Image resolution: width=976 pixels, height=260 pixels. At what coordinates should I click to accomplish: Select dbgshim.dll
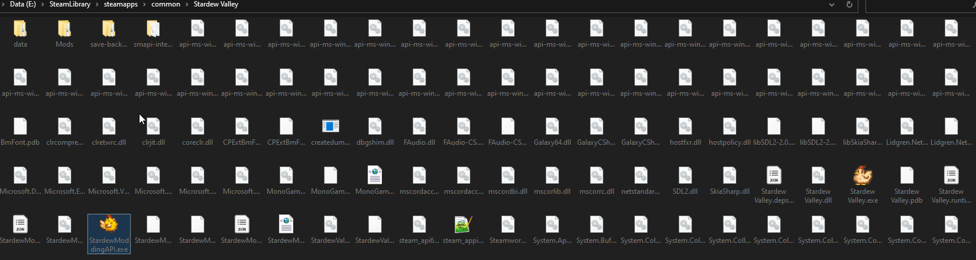tap(375, 132)
